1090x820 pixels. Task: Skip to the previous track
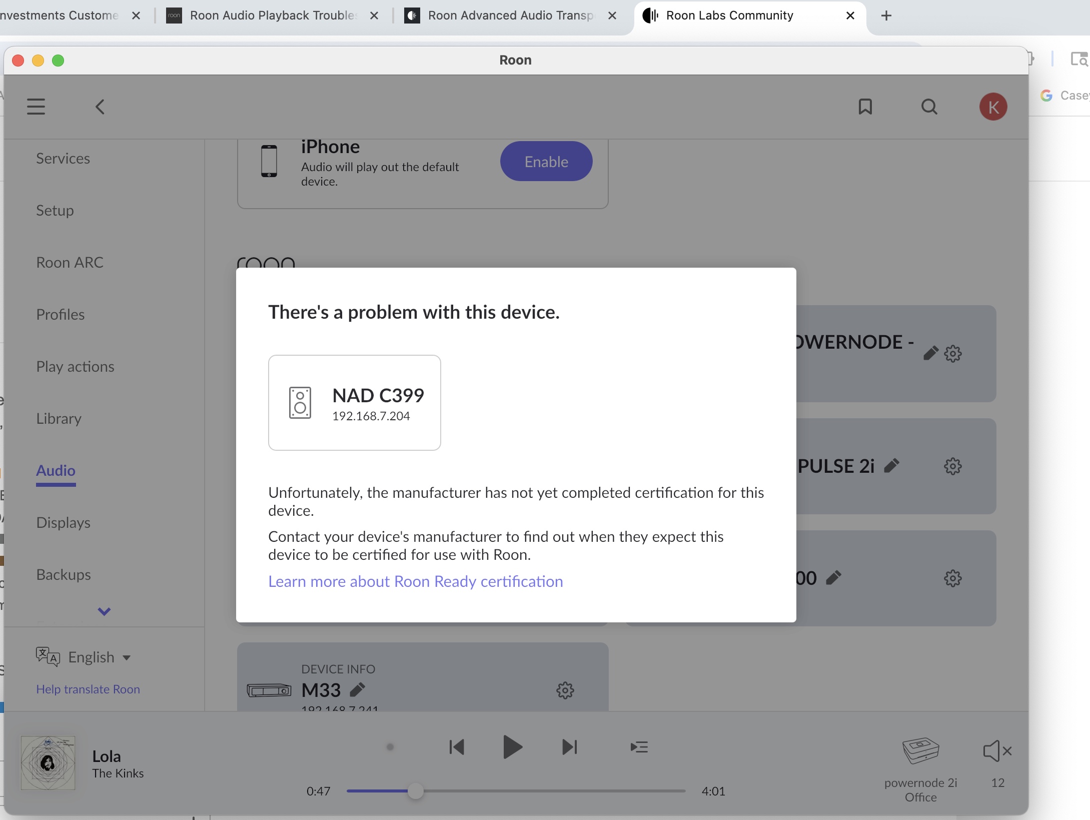point(456,747)
